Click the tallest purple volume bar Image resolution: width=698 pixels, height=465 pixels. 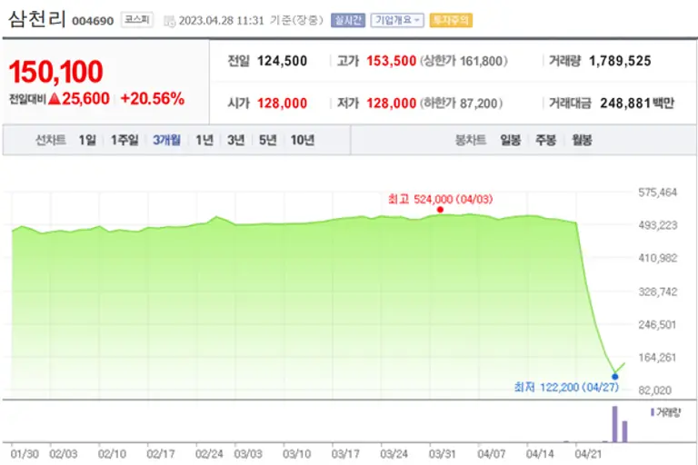(614, 424)
